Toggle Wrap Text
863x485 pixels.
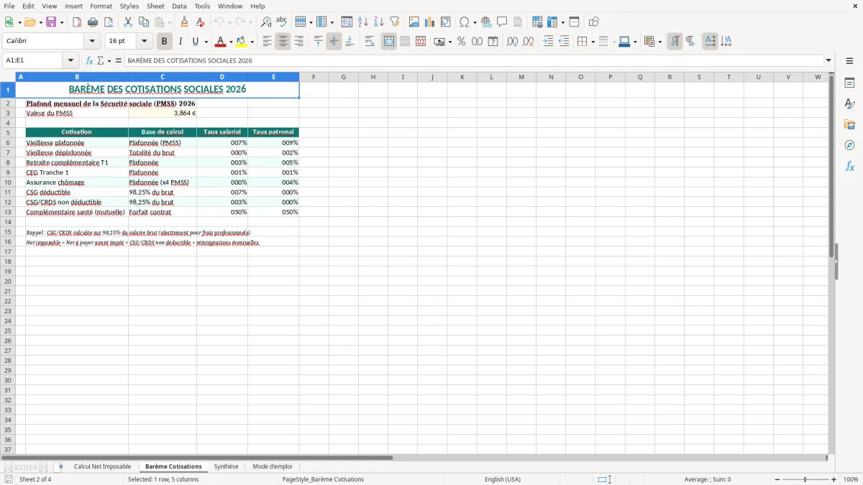pyautogui.click(x=370, y=42)
